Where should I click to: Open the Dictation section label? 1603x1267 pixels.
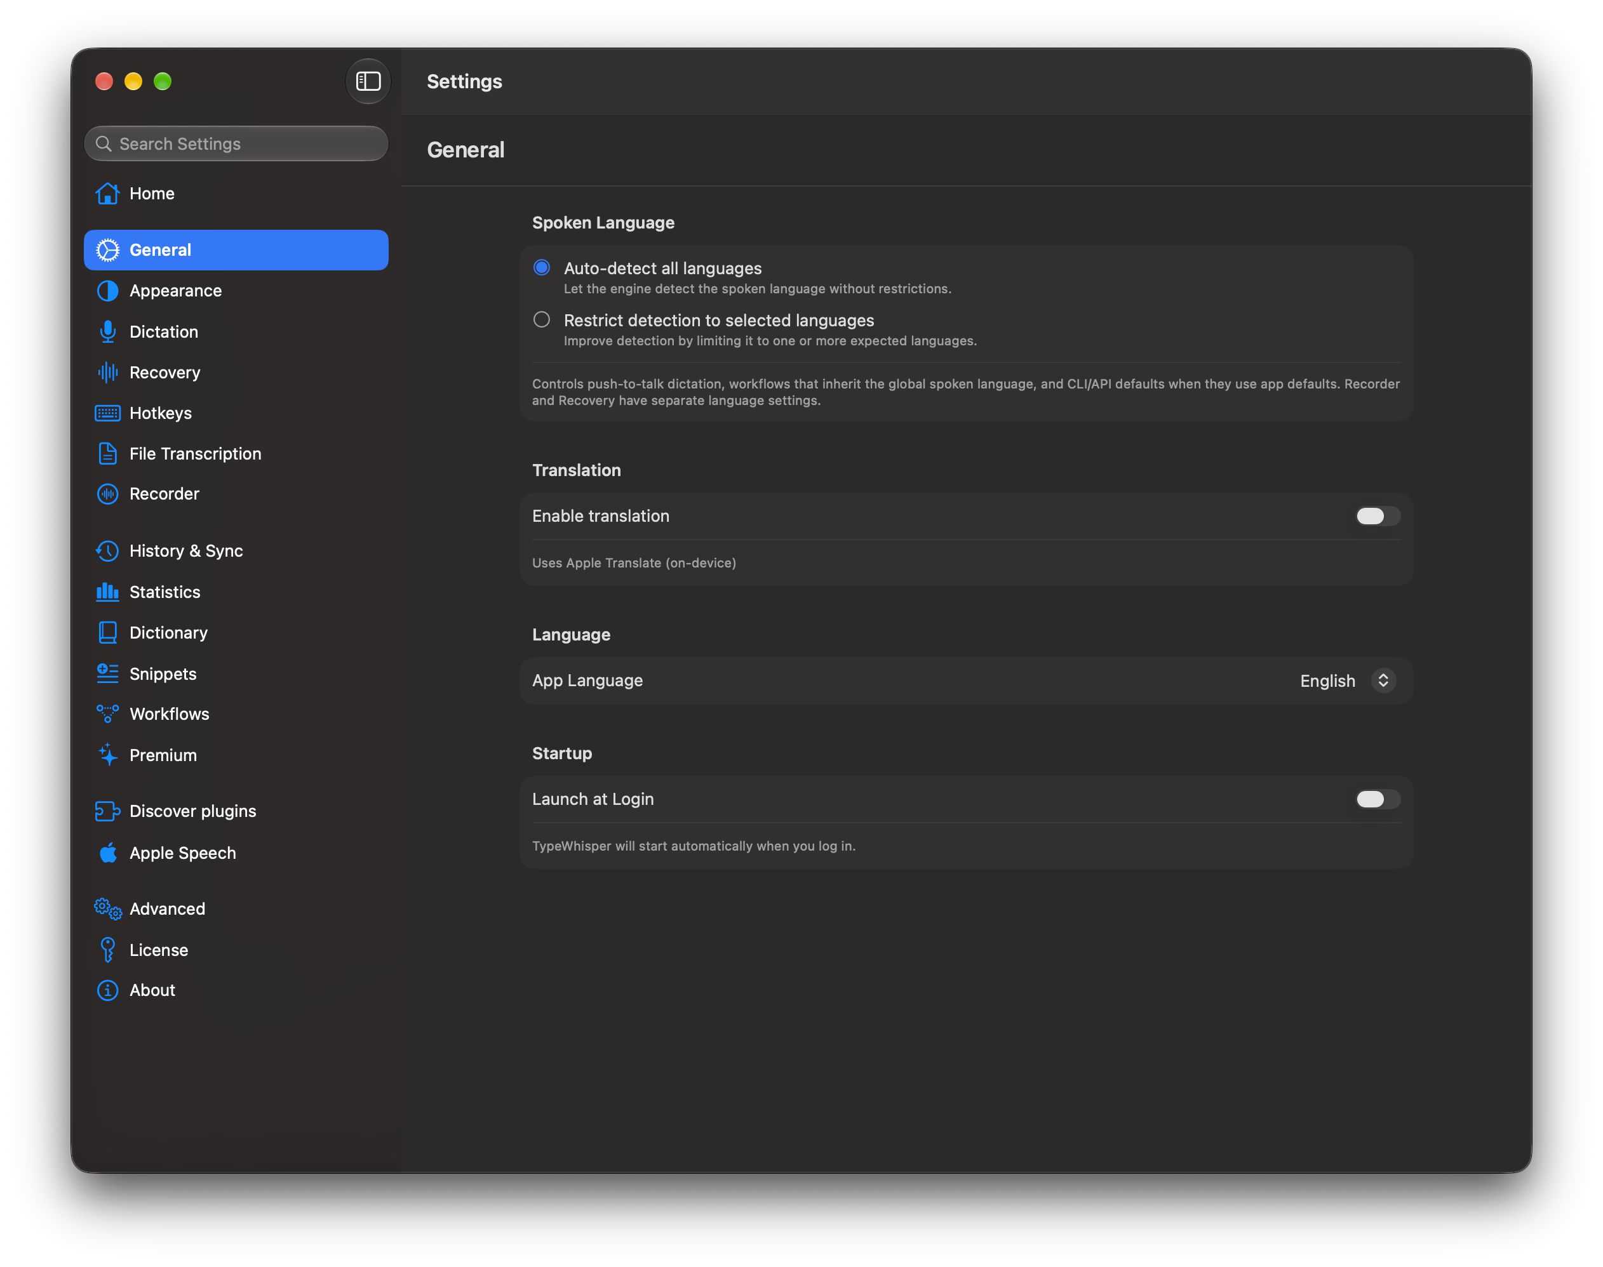pyautogui.click(x=163, y=333)
